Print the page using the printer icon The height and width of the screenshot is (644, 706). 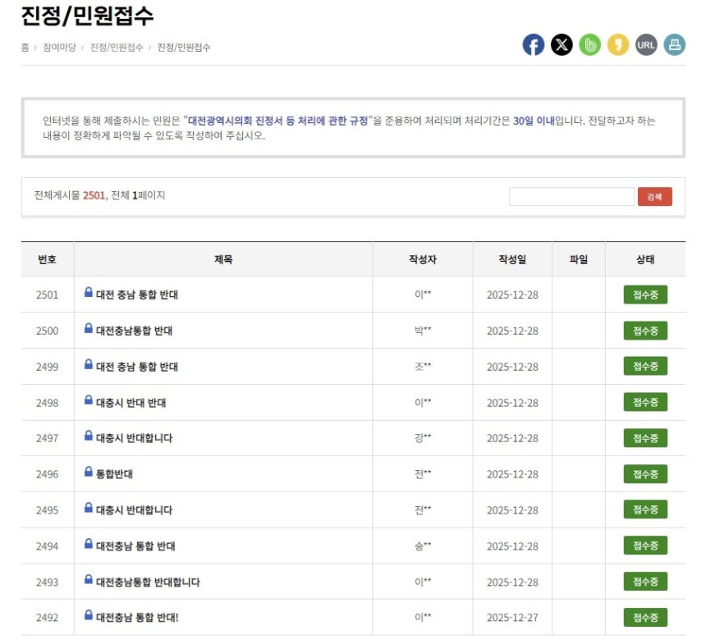(x=674, y=44)
